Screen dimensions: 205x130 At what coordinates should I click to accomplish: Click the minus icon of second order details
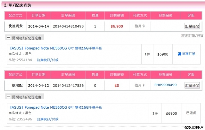(x=9, y=97)
